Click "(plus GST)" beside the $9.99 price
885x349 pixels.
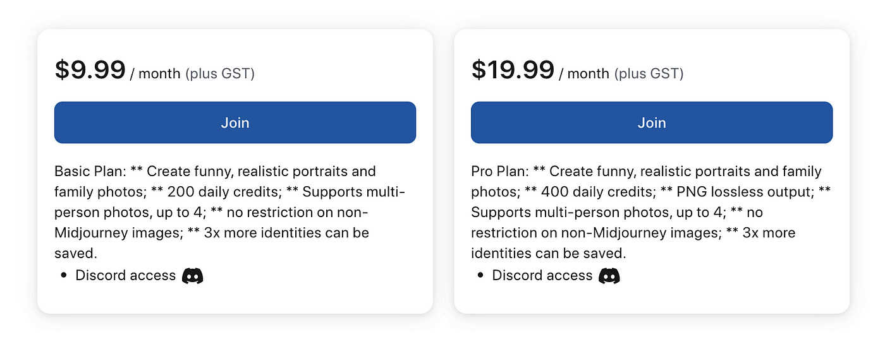tap(220, 74)
